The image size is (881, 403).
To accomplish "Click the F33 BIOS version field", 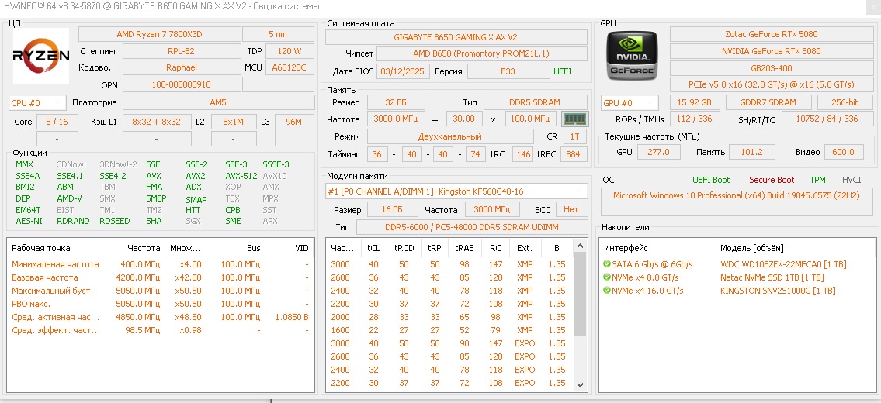I will point(509,72).
